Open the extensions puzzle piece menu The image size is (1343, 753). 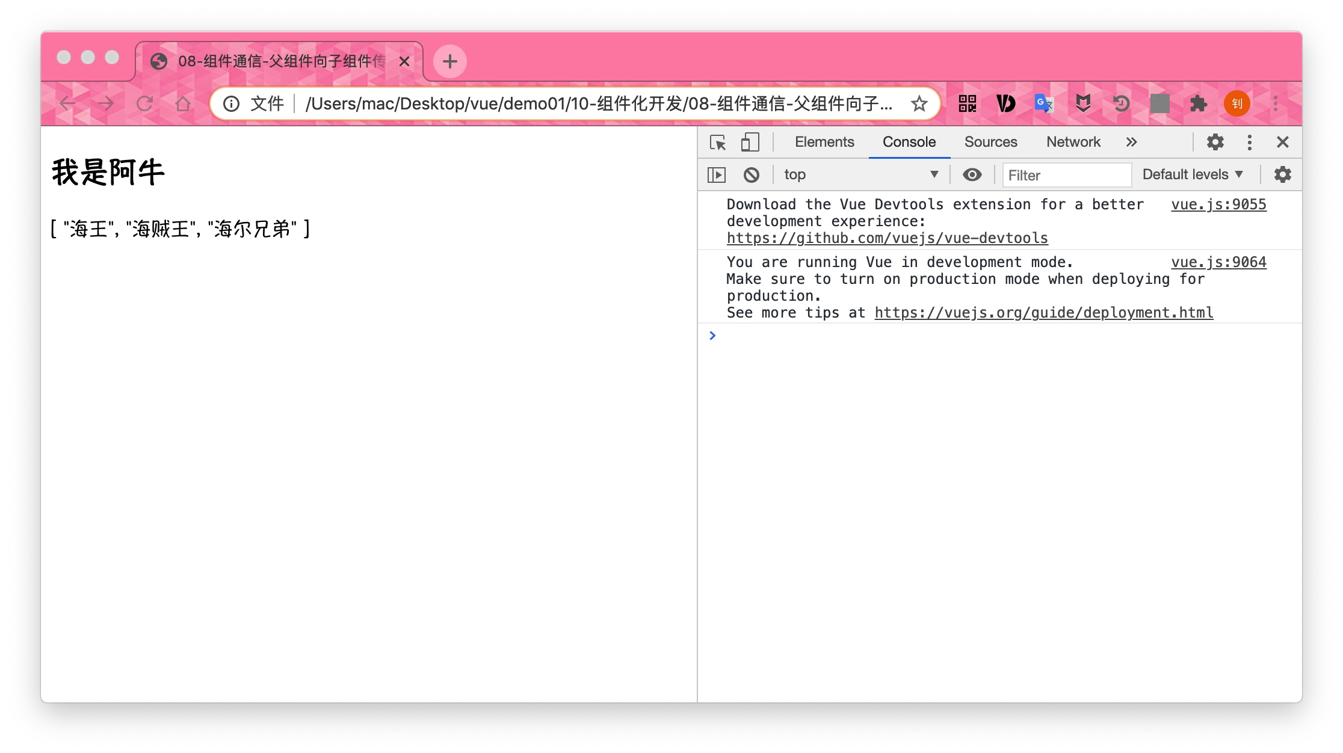coord(1198,103)
